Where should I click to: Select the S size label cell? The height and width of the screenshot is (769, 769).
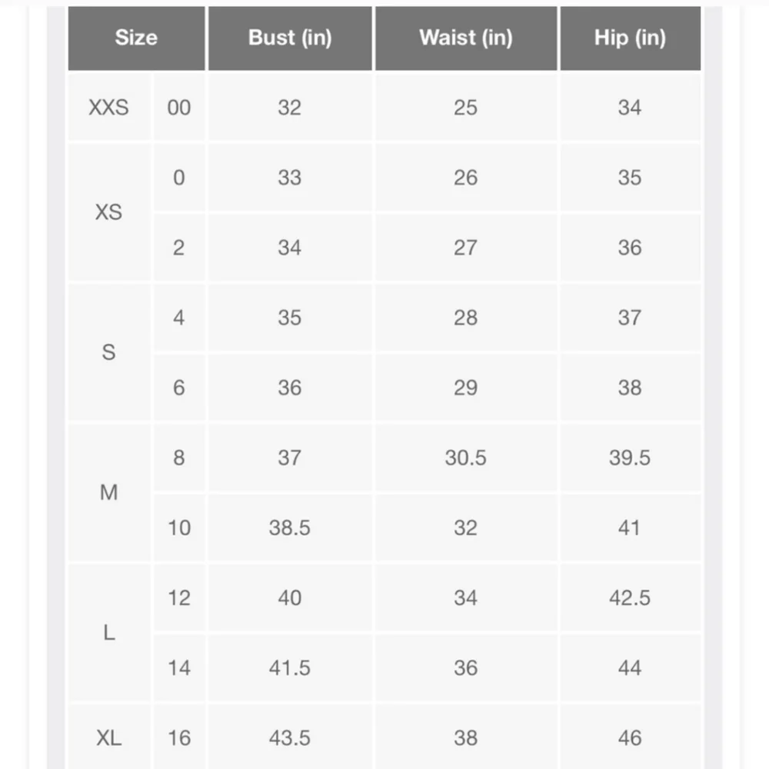click(109, 352)
